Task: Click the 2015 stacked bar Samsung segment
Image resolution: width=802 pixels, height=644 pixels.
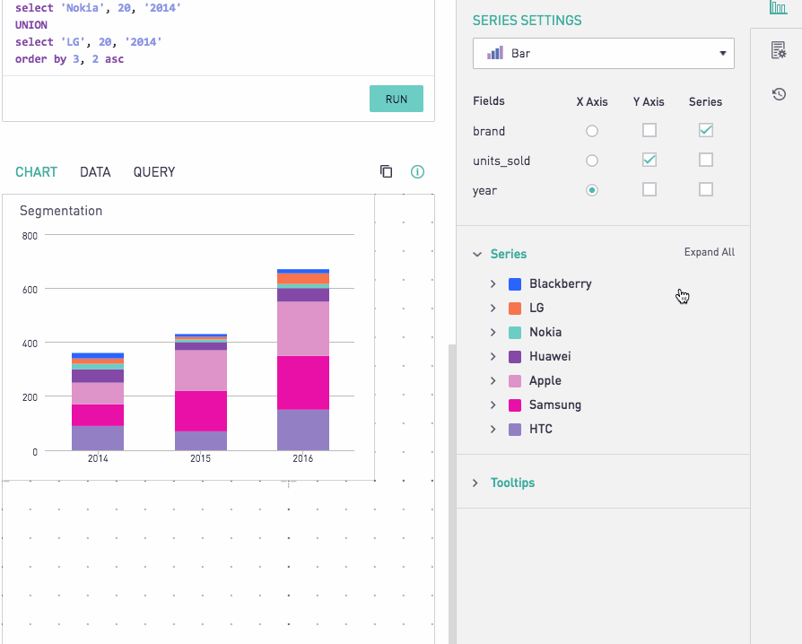Action: 201,412
